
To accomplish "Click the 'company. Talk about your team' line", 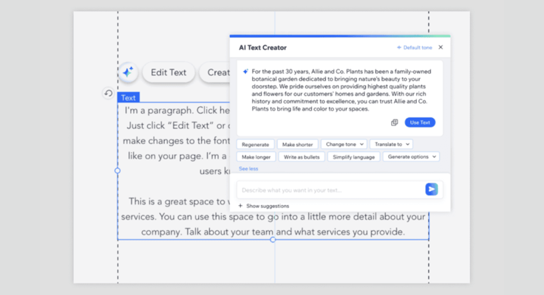I will [x=273, y=232].
